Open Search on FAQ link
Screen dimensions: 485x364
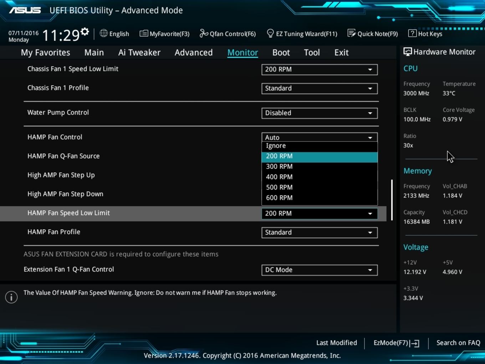(x=458, y=343)
